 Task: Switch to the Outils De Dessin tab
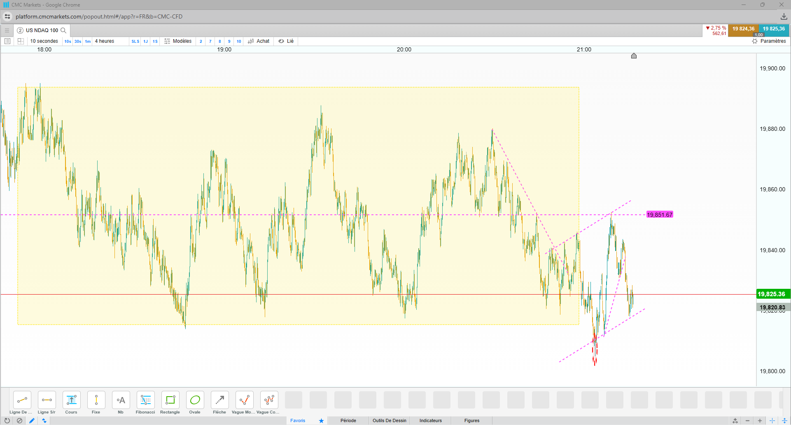[x=390, y=420]
